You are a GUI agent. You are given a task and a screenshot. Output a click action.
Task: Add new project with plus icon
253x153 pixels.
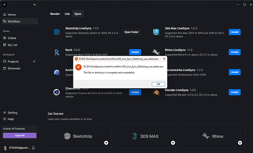[x=34, y=61]
